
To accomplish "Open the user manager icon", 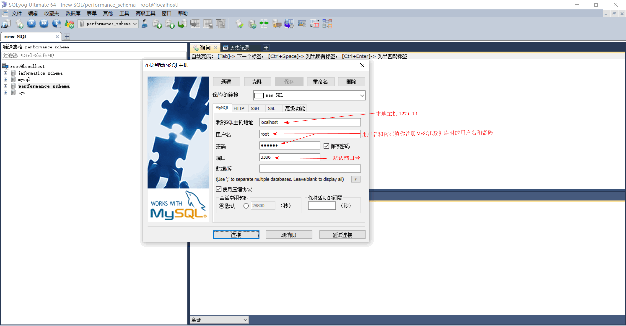I will point(145,23).
